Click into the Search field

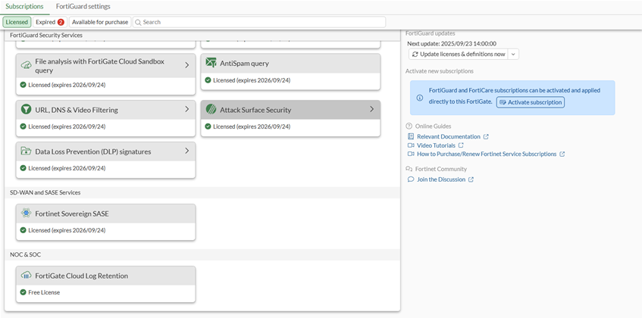pos(258,22)
